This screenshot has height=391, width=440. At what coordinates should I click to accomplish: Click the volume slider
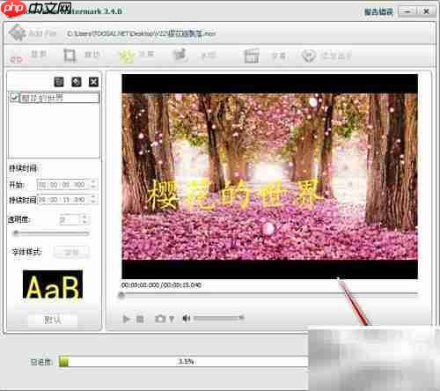(219, 318)
